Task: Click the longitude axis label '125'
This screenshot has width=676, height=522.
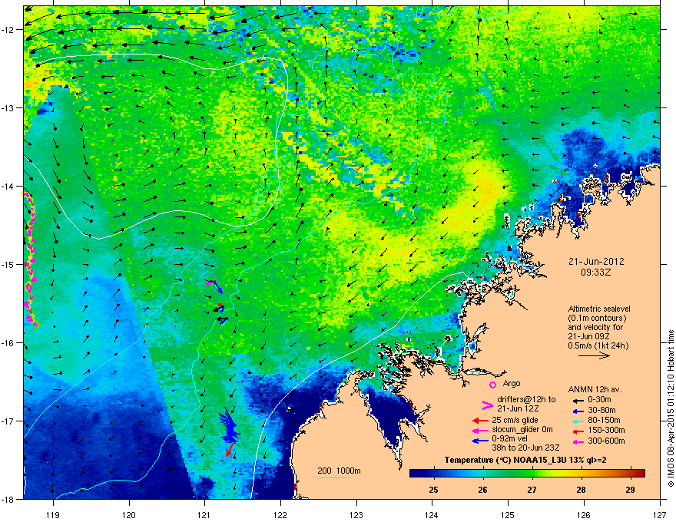Action: point(508,515)
